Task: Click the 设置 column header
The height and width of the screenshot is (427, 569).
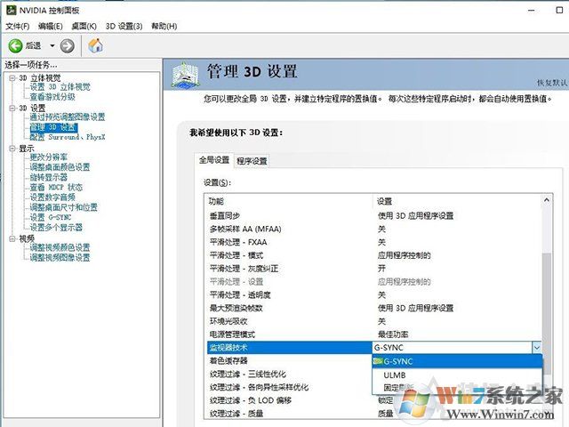Action: (457, 201)
